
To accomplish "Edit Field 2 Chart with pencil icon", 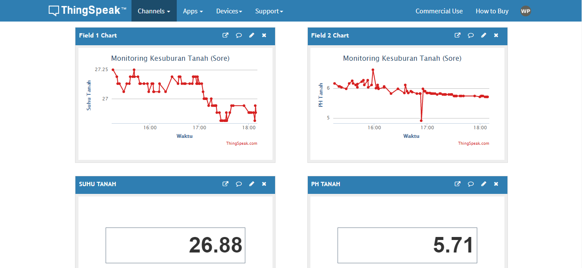I will coord(483,35).
